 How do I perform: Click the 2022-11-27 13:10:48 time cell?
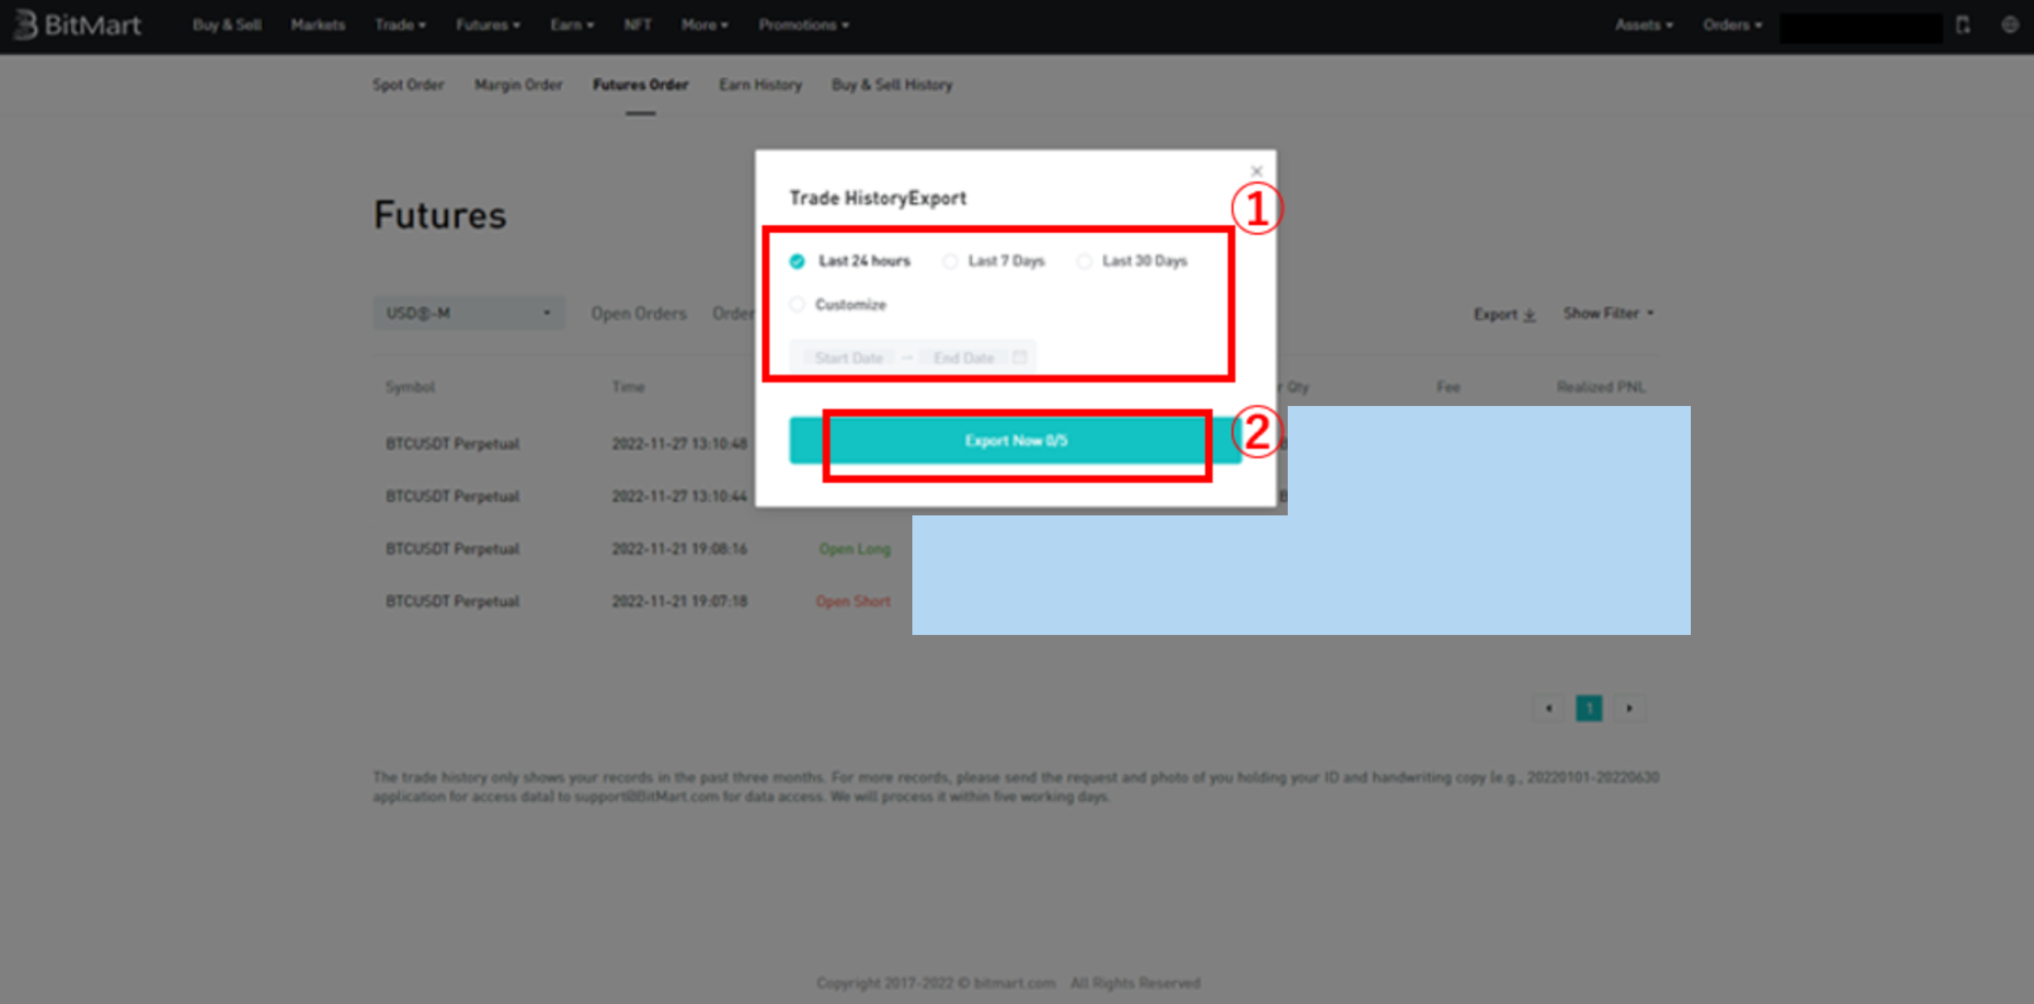tap(679, 444)
